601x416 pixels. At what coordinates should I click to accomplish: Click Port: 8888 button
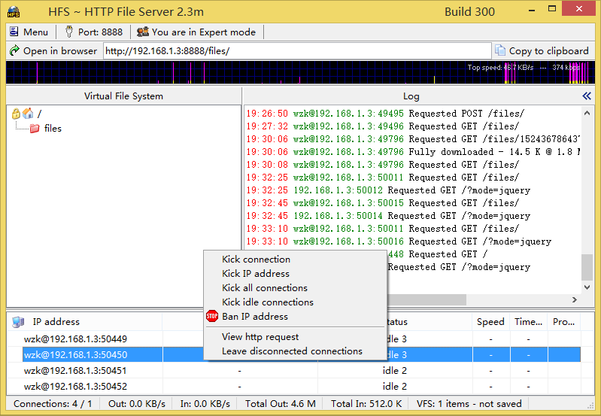point(94,32)
